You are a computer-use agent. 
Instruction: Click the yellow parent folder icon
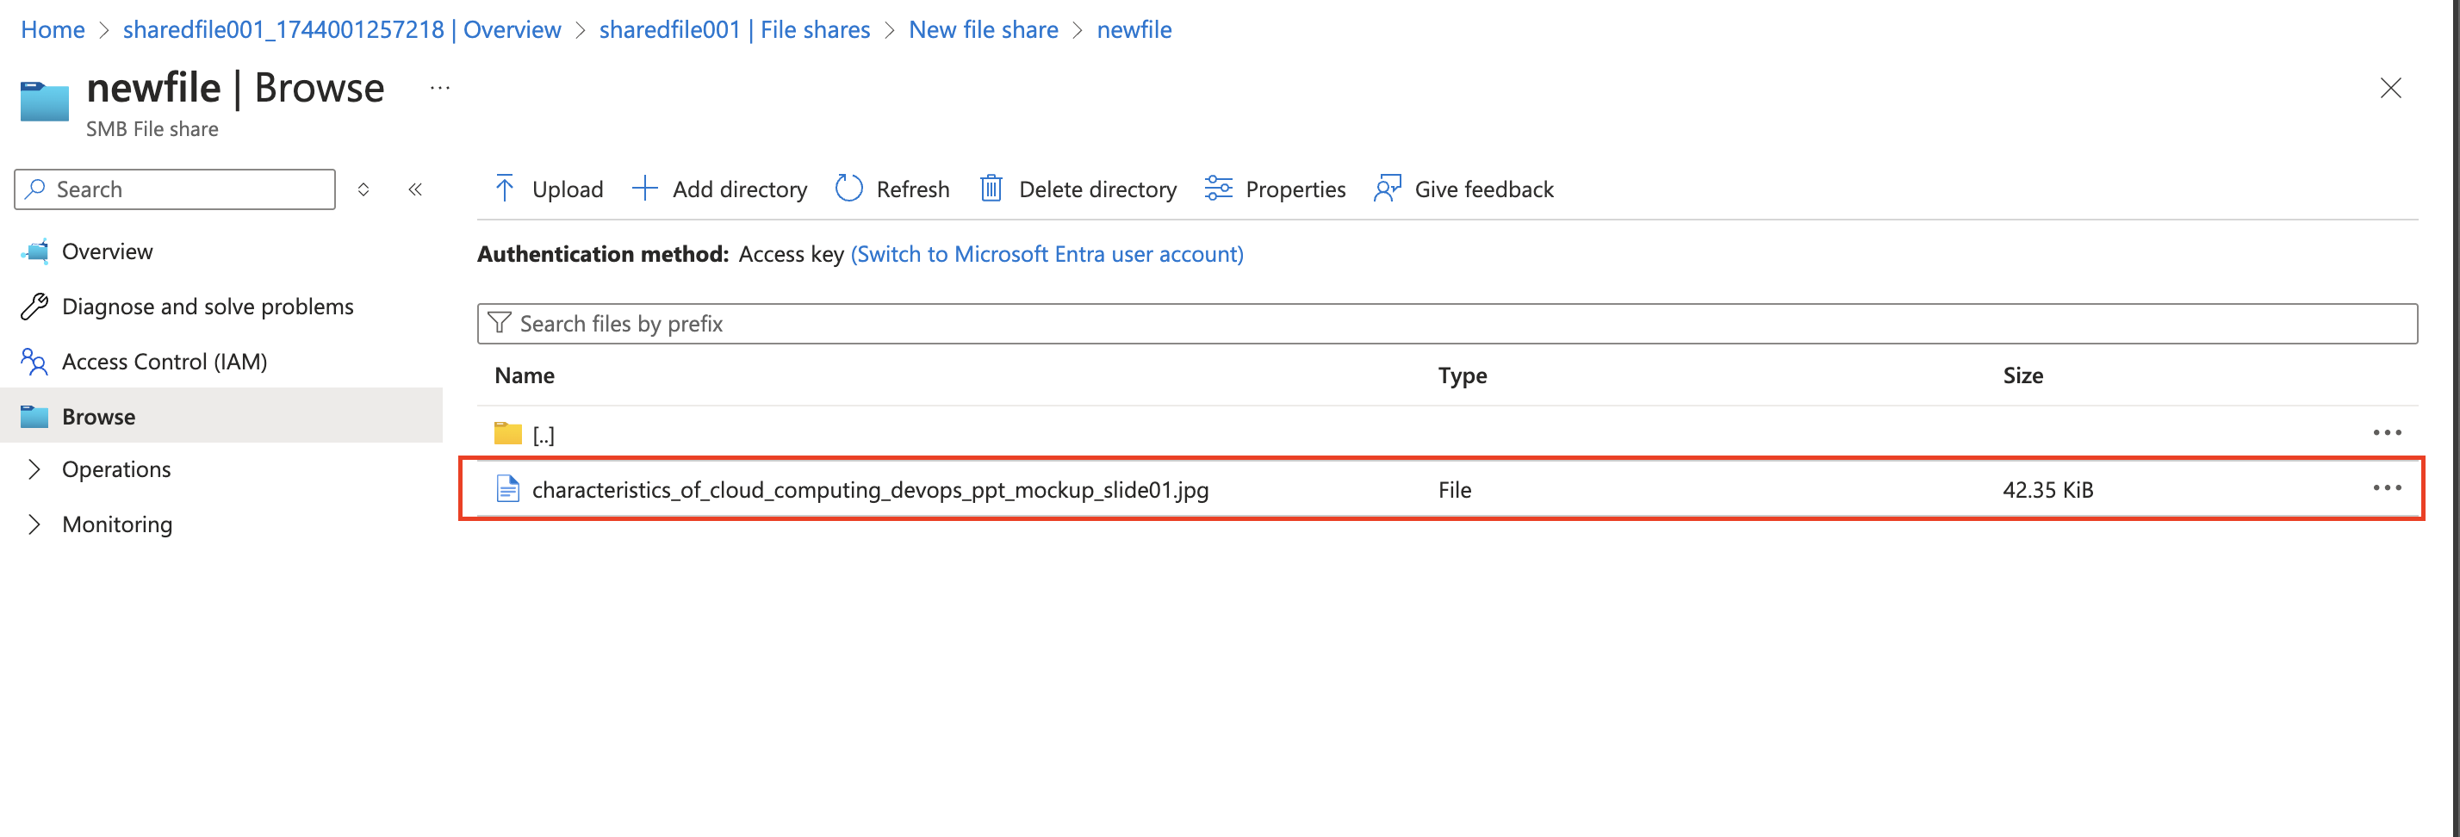point(507,433)
